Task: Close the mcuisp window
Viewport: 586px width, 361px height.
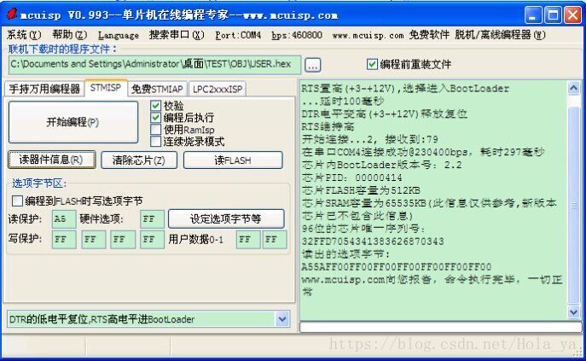Action: 572,15
